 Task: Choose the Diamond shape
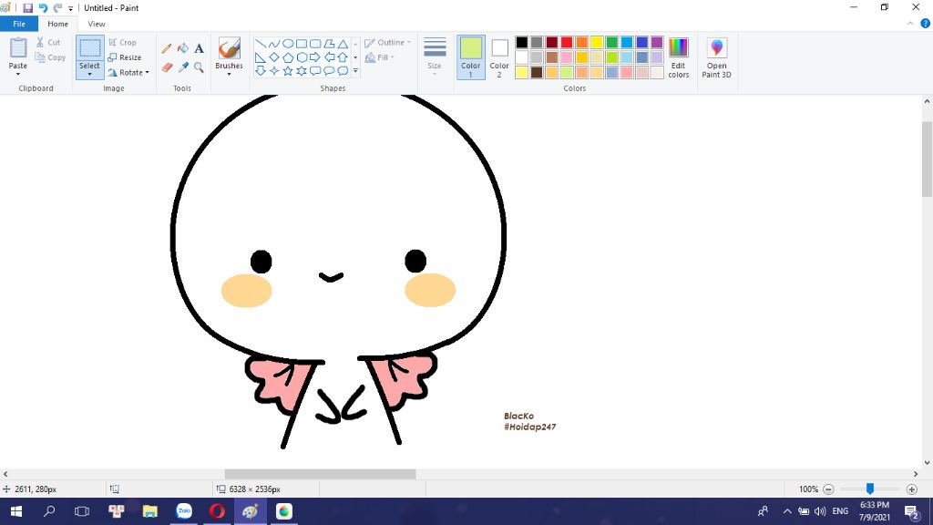(x=273, y=57)
